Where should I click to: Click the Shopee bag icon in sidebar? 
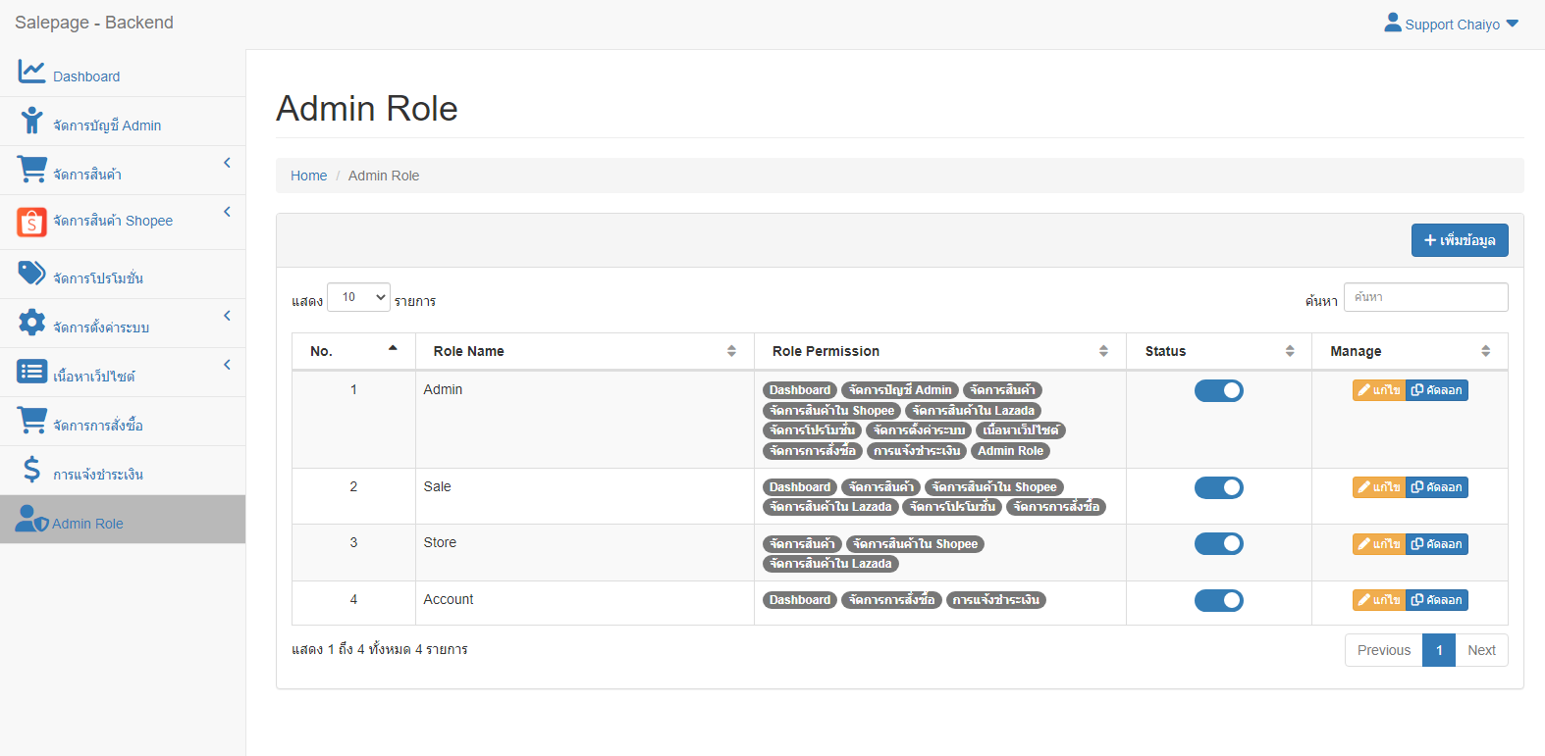(x=31, y=223)
